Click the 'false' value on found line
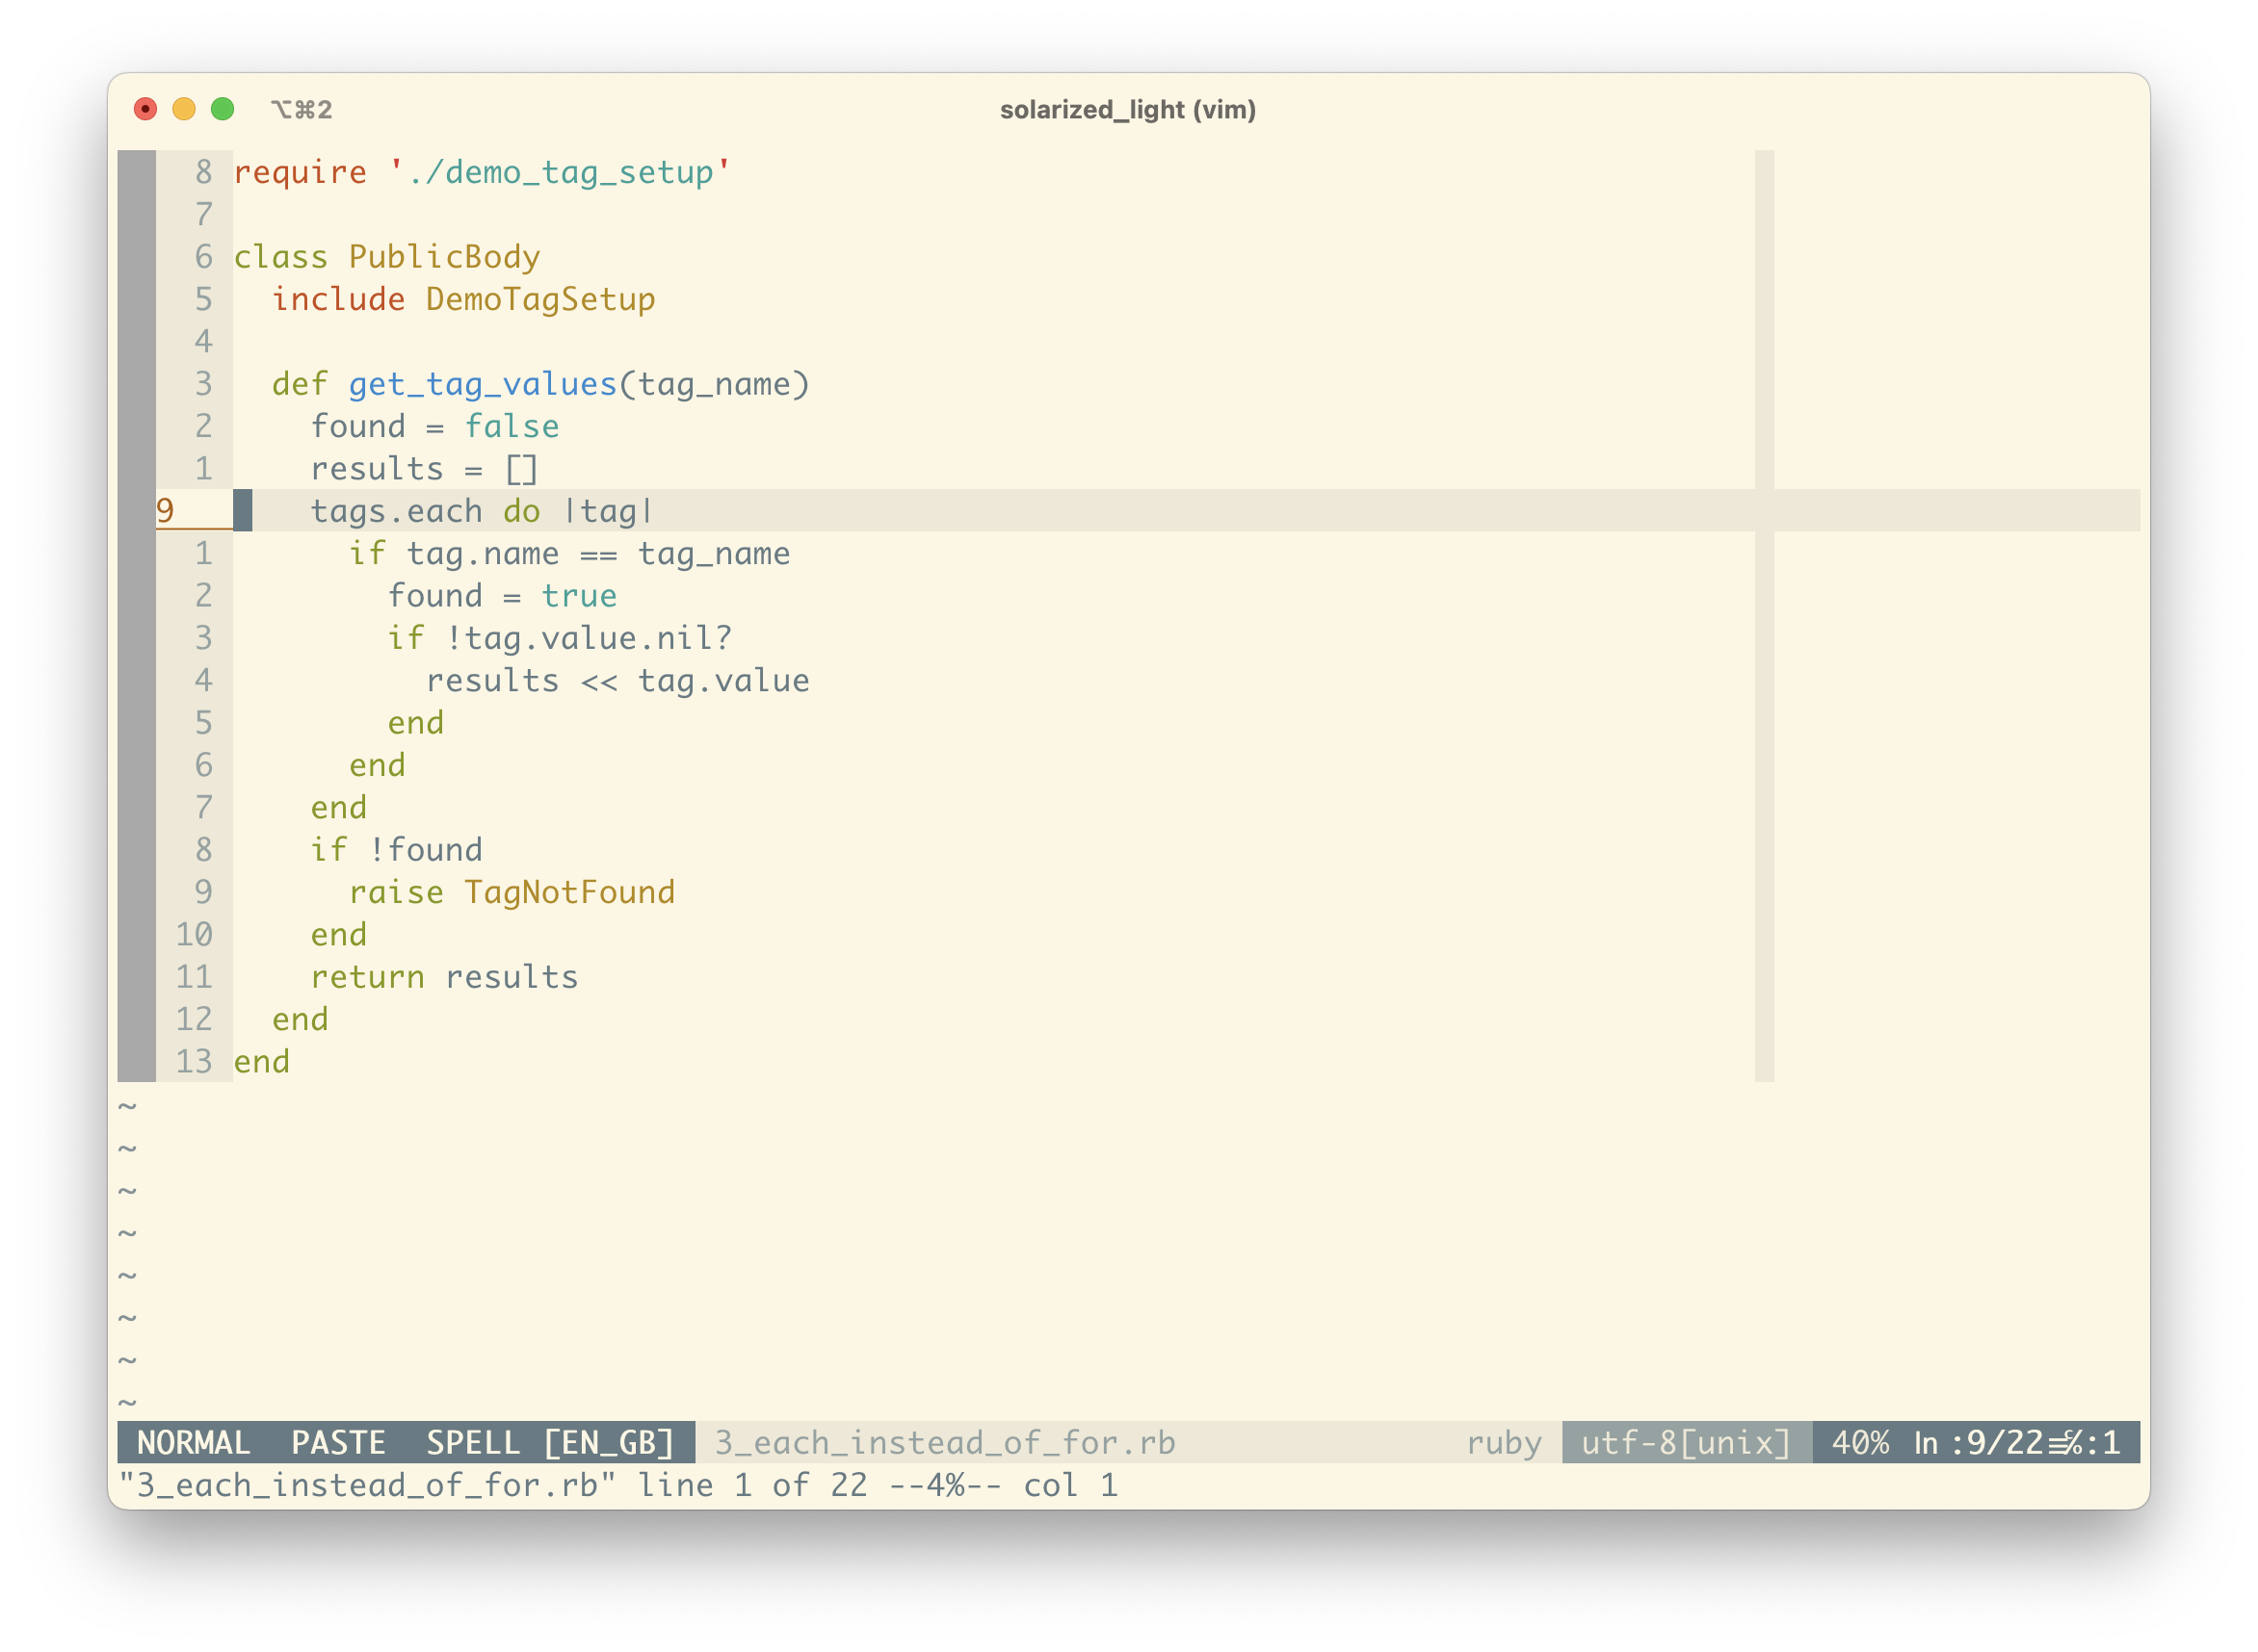Screen dimensions: 2258x1652 [512, 426]
